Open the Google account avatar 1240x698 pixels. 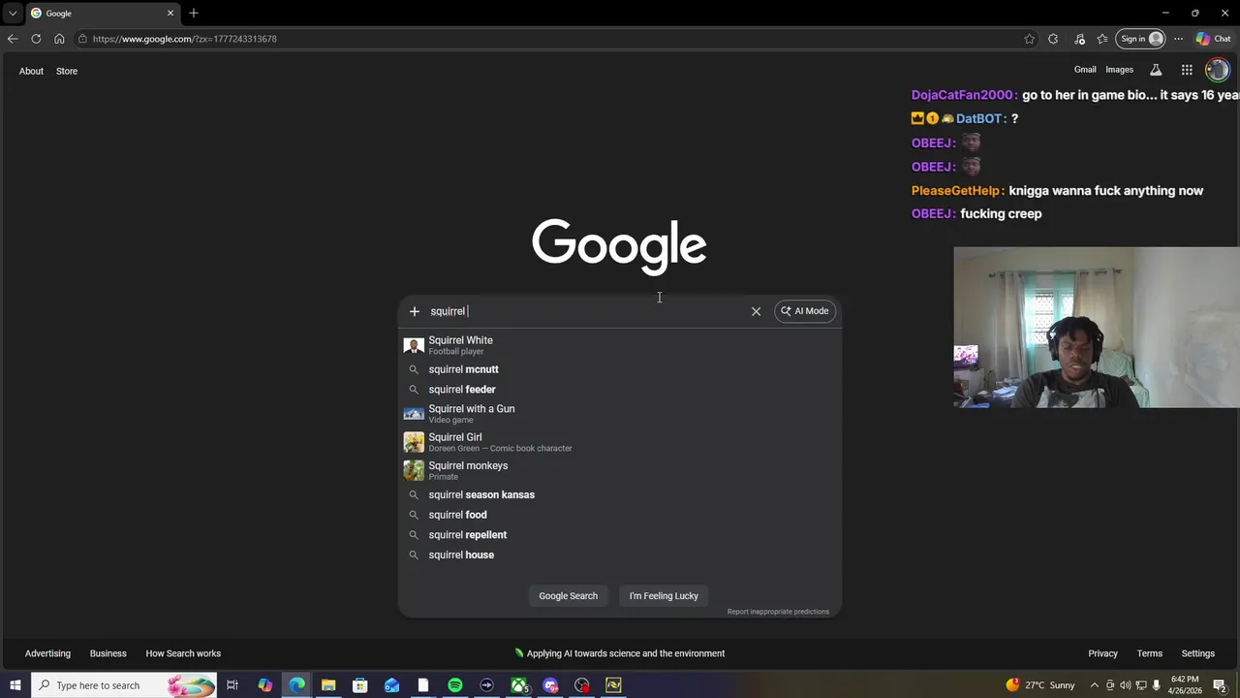tap(1218, 70)
